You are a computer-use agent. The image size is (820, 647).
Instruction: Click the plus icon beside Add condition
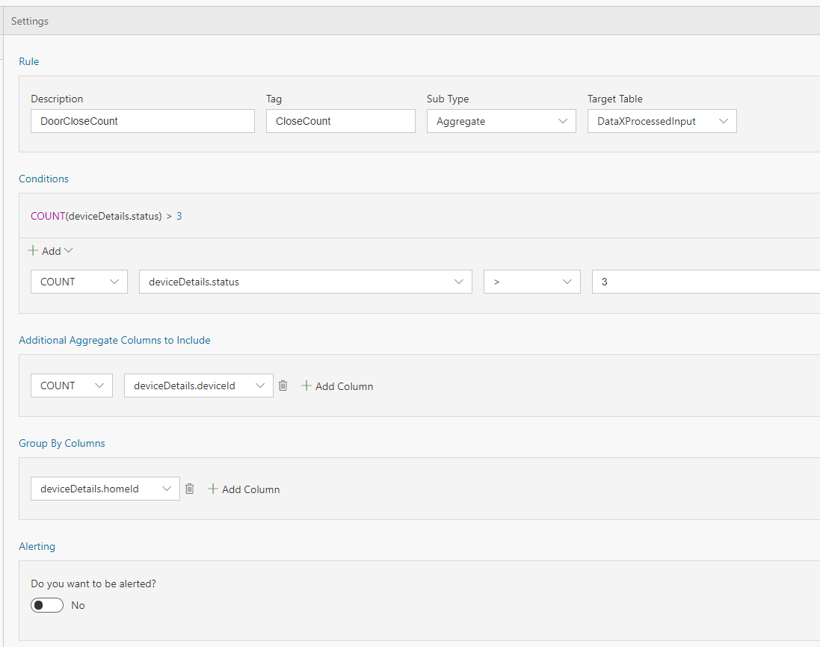33,251
